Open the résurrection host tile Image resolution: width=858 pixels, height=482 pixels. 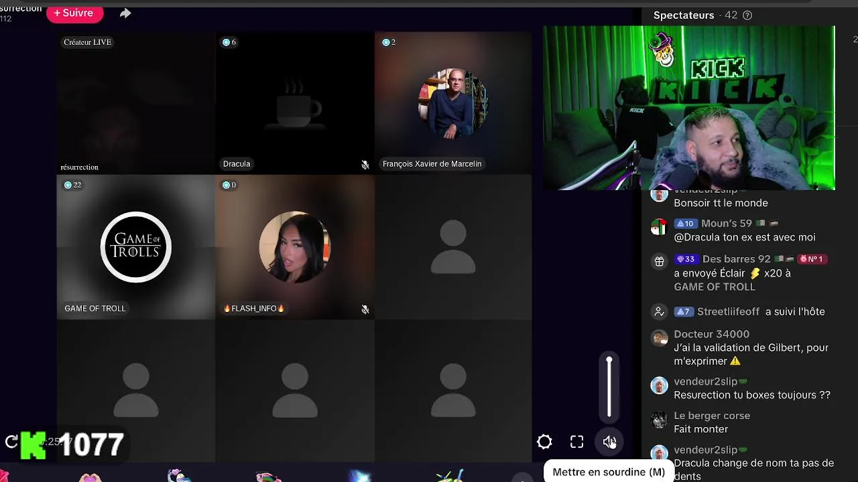tap(135, 103)
